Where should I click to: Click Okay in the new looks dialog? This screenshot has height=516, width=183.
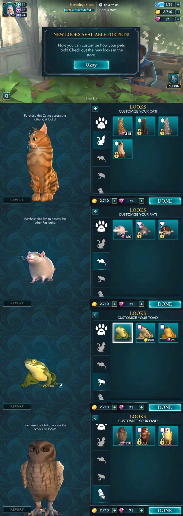pos(91,65)
